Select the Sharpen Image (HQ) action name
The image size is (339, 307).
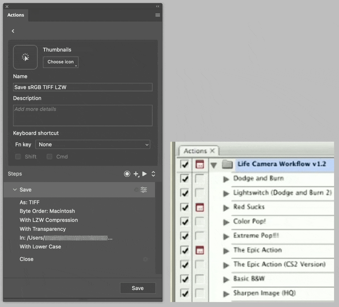(264, 293)
